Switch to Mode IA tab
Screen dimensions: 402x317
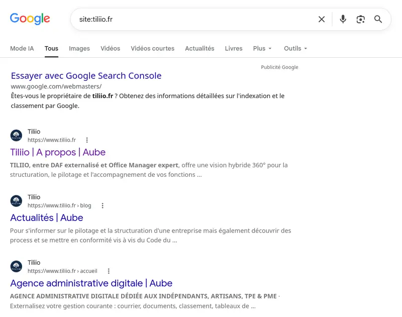click(22, 48)
